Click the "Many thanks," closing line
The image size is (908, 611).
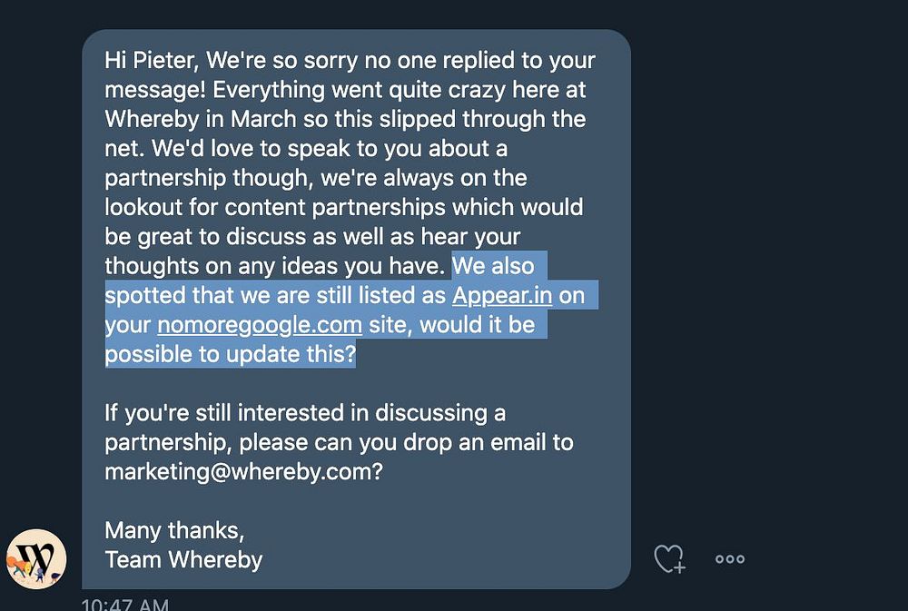coord(174,530)
